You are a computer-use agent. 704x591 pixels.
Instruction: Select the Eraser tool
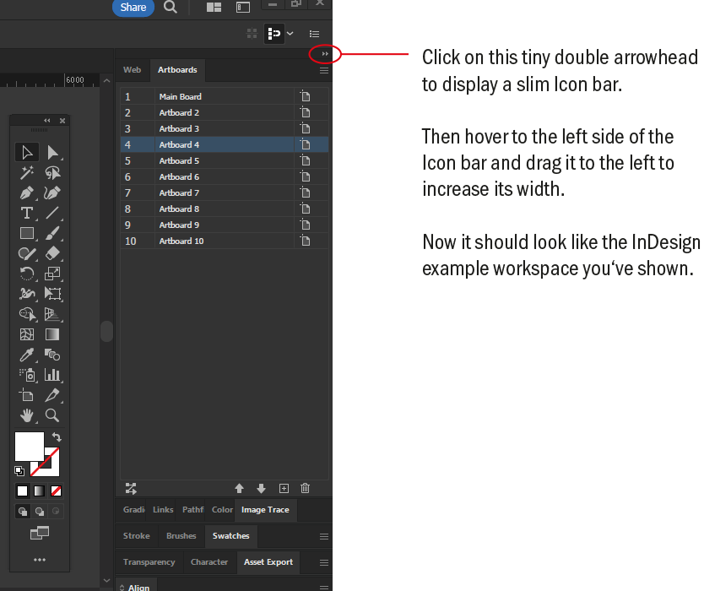52,253
